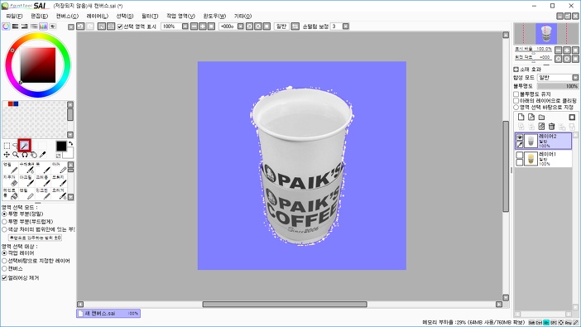Click the Redo arrow button
Image resolution: width=581 pixels, height=327 pixels.
tap(89, 26)
